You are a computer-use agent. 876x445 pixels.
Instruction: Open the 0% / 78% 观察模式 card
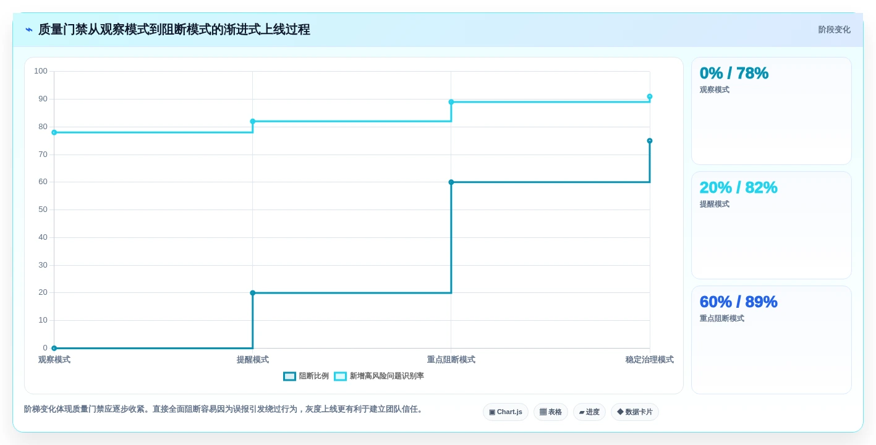click(772, 111)
